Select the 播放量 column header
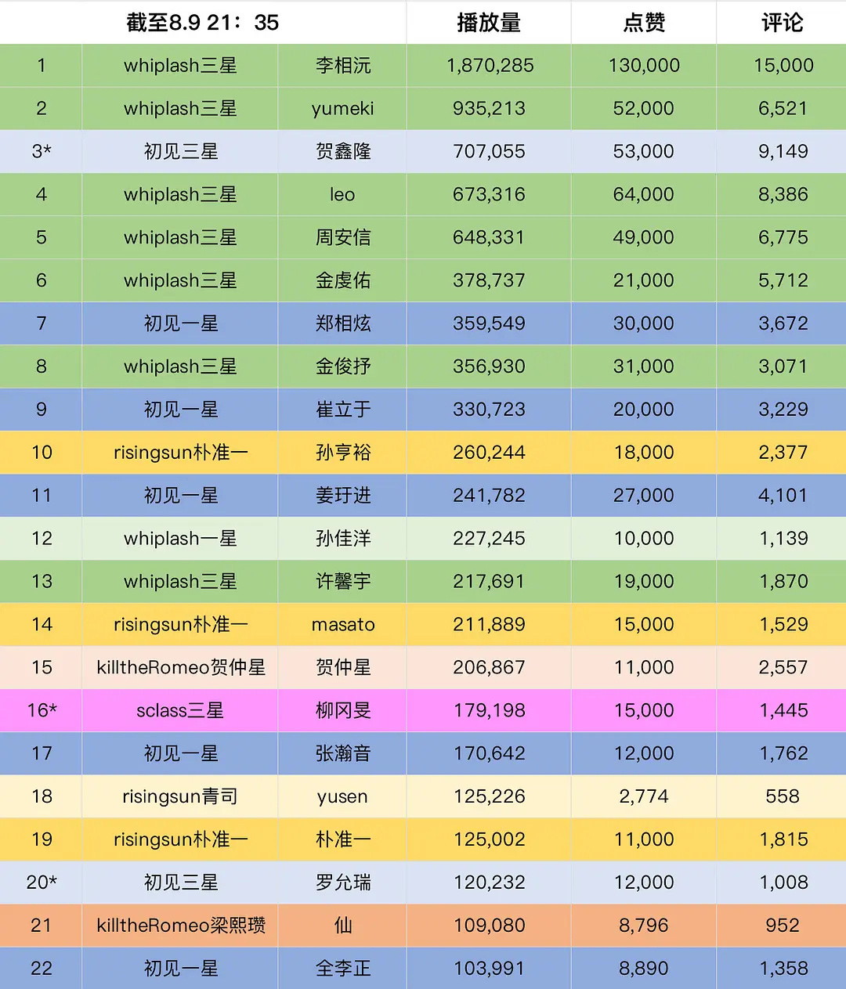Screen dimensions: 846x989 [489, 23]
